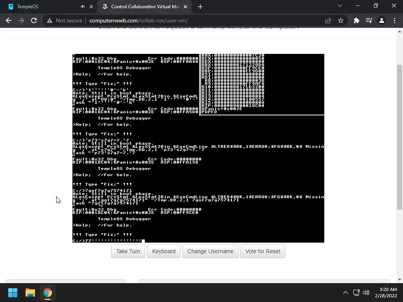403x302 pixels.
Task: Go back to the previous page
Action: 9,20
